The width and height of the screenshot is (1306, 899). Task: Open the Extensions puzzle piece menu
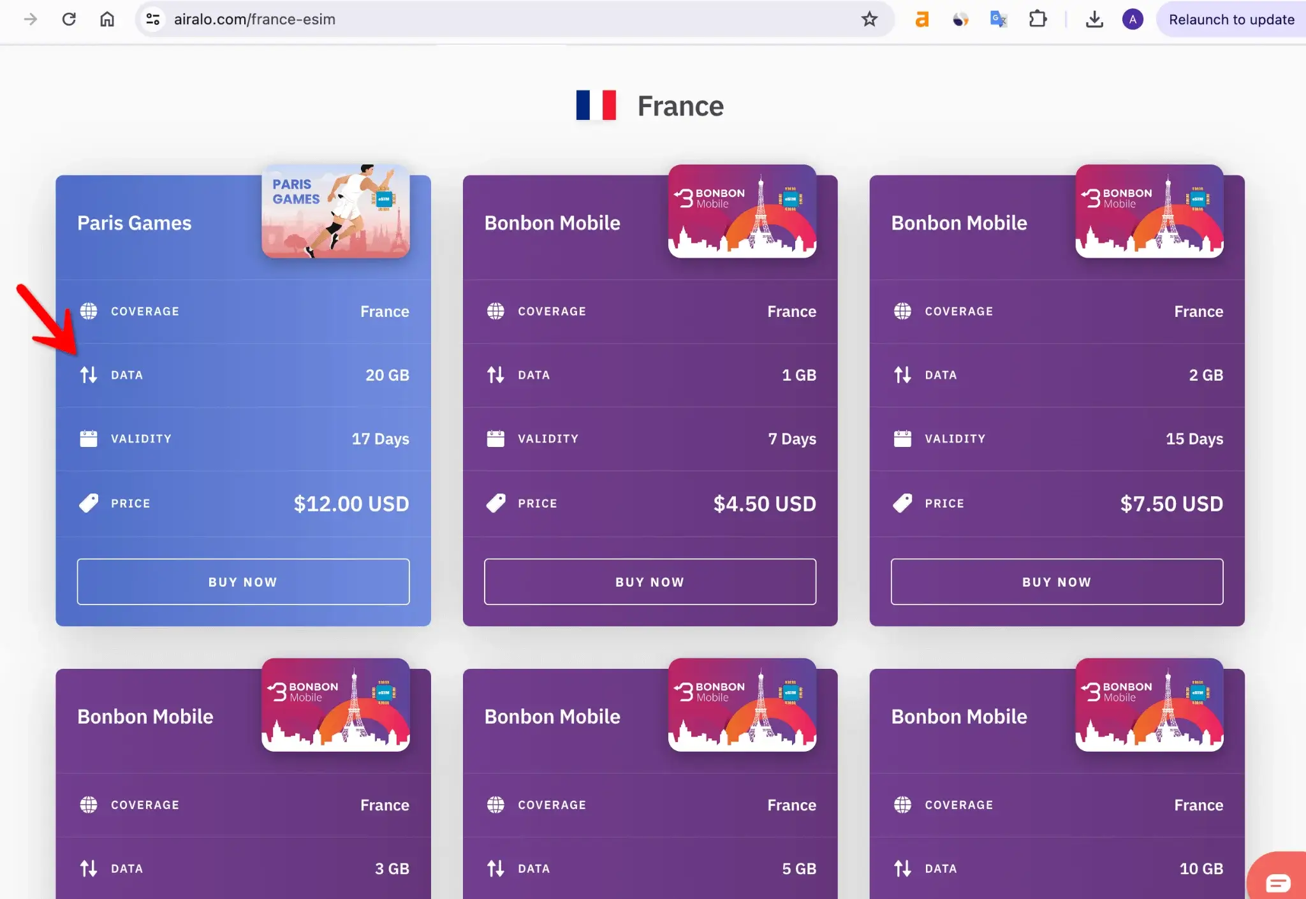pos(1038,19)
